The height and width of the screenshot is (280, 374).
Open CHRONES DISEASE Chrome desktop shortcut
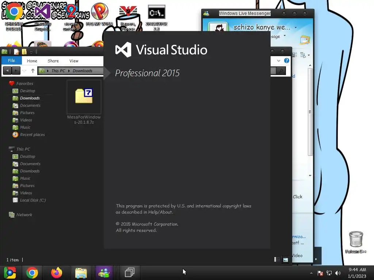click(x=14, y=17)
